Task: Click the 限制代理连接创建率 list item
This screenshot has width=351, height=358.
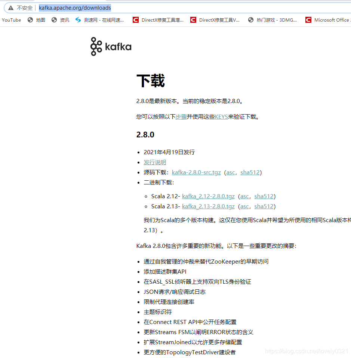Action: pyautogui.click(x=169, y=302)
